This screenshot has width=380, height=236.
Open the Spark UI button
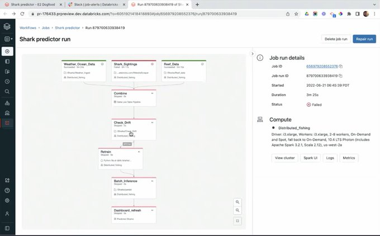point(311,158)
